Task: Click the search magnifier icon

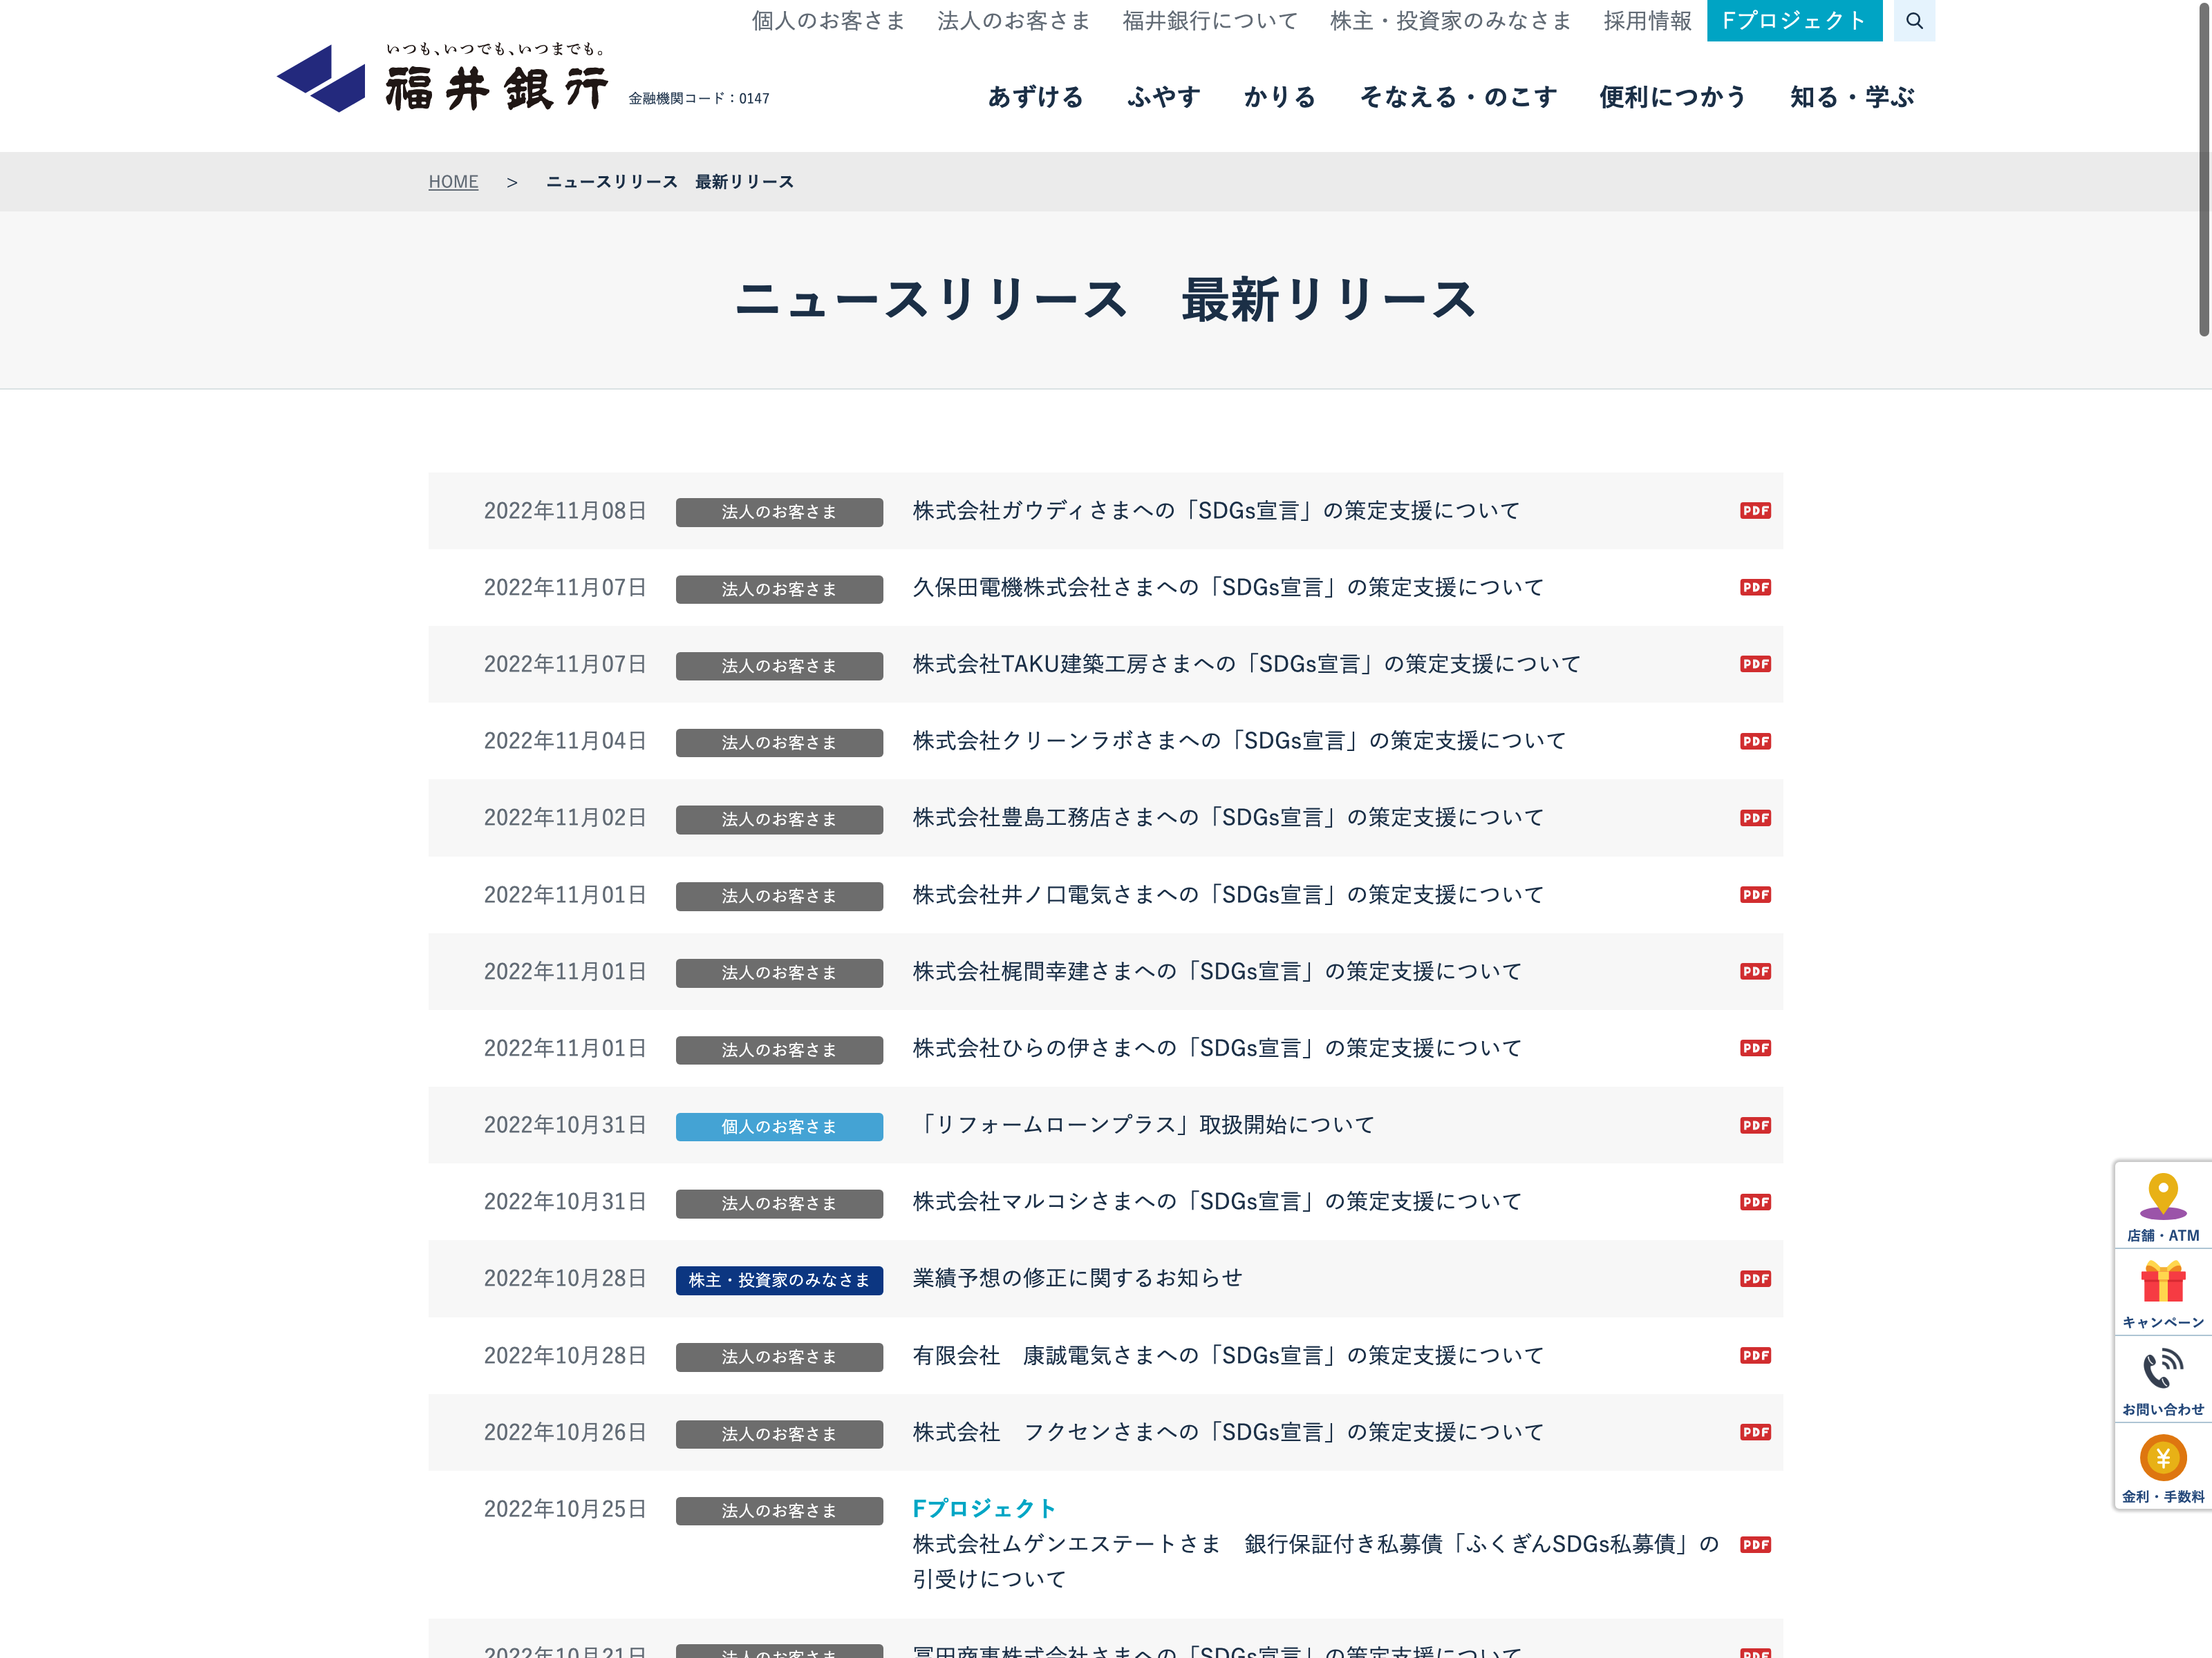Action: pos(1914,20)
